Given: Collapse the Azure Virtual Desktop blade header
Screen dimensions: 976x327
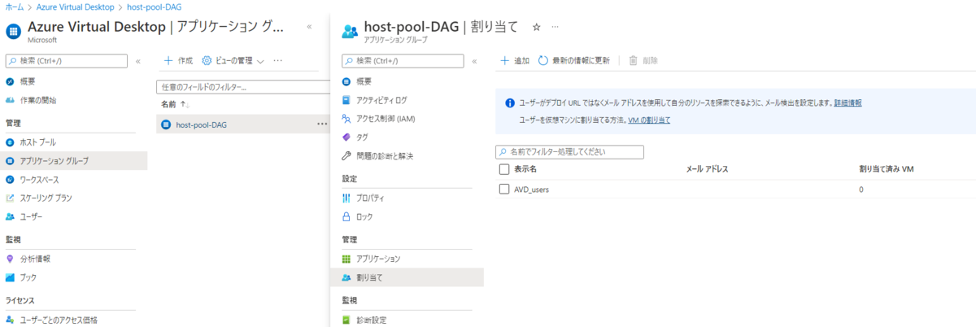Looking at the screenshot, I should pos(309,27).
